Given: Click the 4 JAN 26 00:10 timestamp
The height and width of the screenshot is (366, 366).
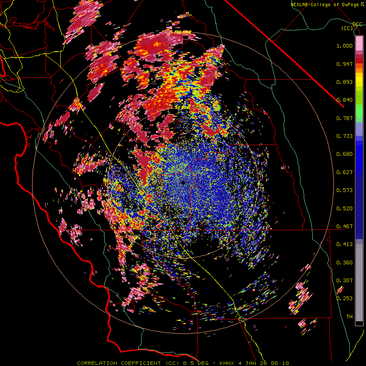Looking at the screenshot, I should pos(264,363).
